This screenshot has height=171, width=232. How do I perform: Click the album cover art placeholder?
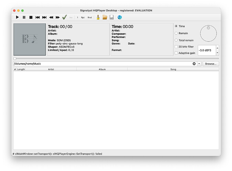pos(30,39)
